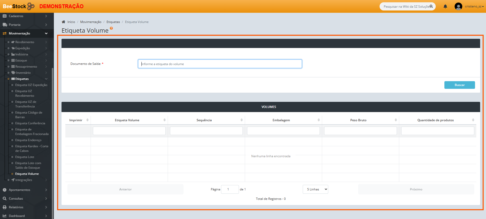Click the BeeStock honeycomb logo
Screen dimensions: 486x219
point(31,6)
